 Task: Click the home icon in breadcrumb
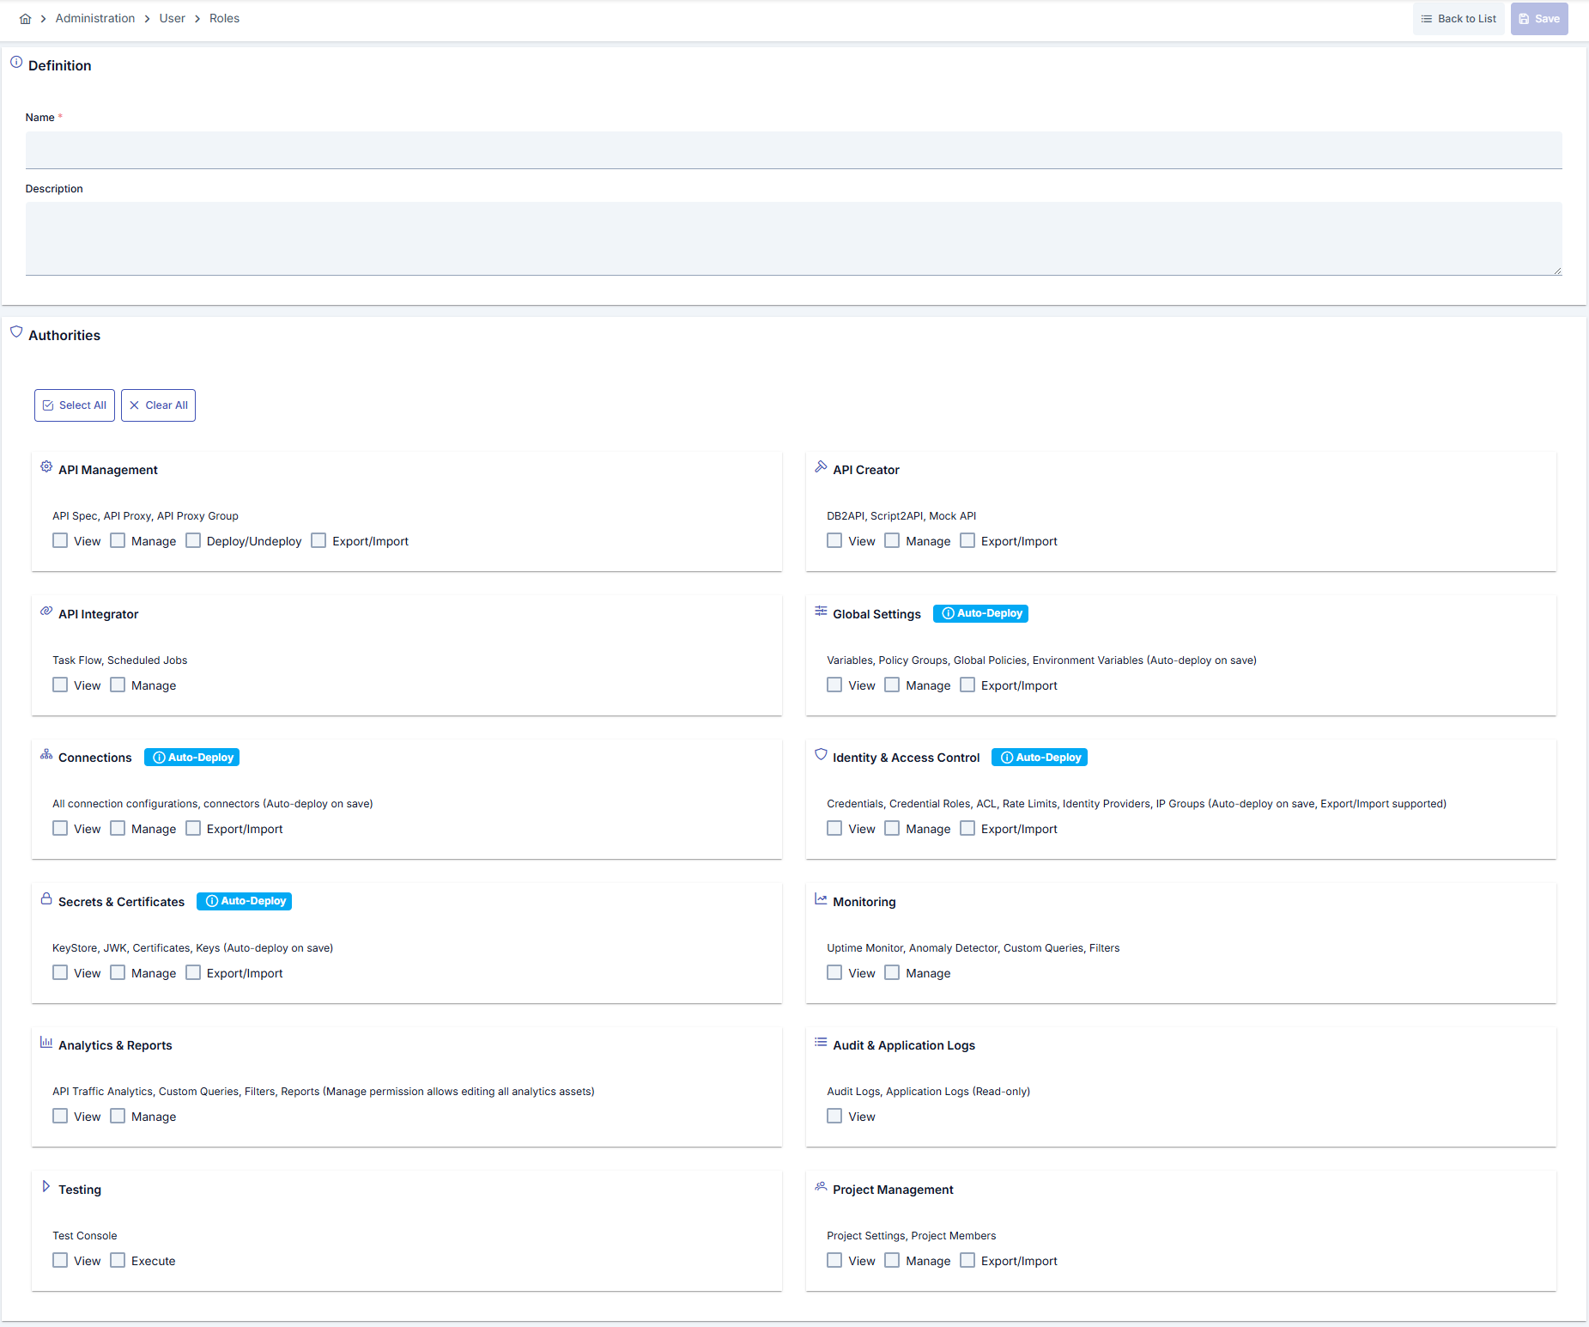[25, 19]
